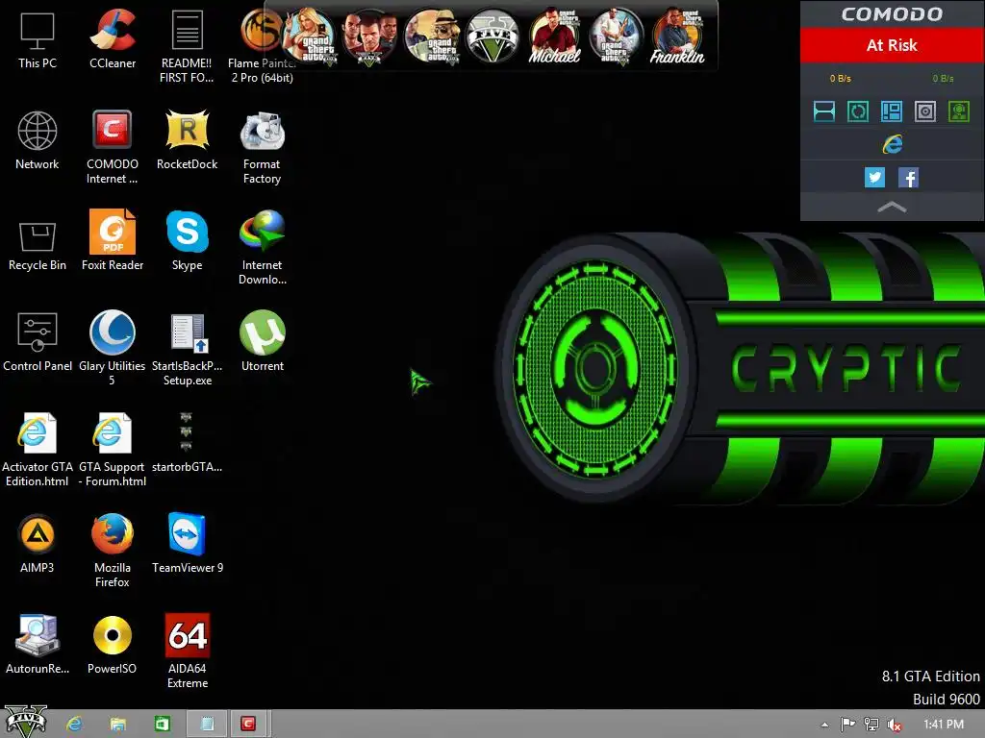Click the network tray icon
This screenshot has height=738, width=985.
(x=871, y=725)
